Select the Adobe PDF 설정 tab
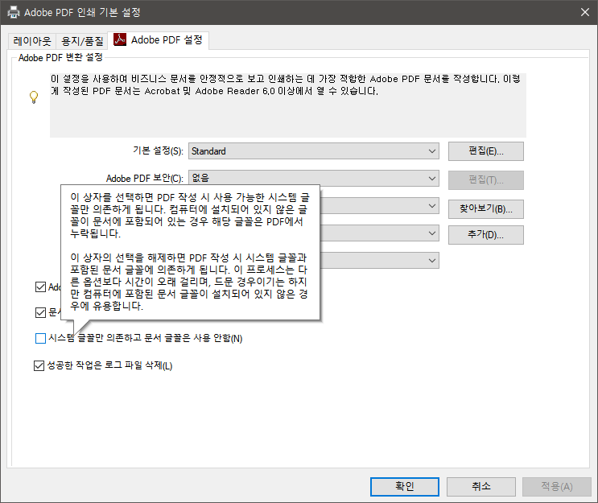This screenshot has width=598, height=503. 159,40
